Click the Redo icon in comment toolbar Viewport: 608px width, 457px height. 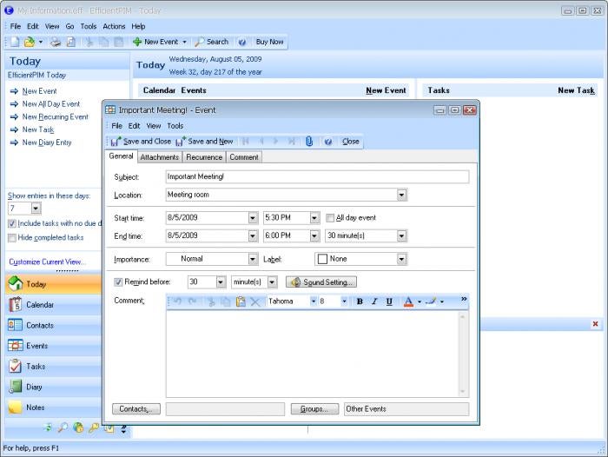point(192,301)
